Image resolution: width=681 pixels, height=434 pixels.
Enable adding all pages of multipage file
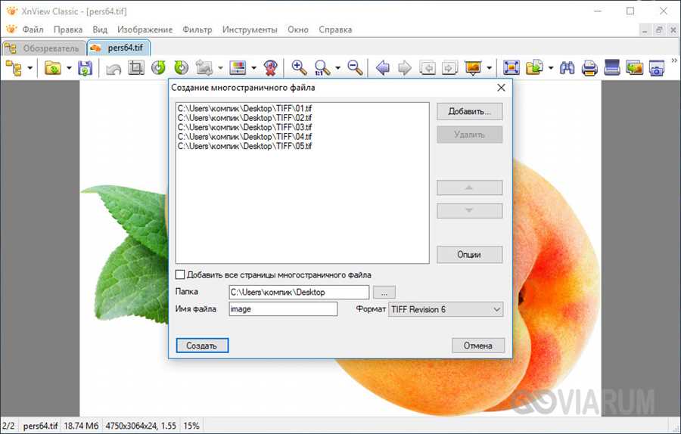[x=180, y=275]
